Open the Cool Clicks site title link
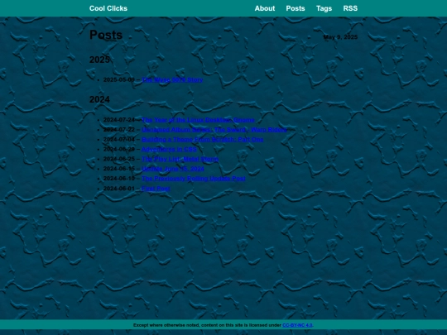Screen dimensions: 447x335 click(x=108, y=8)
